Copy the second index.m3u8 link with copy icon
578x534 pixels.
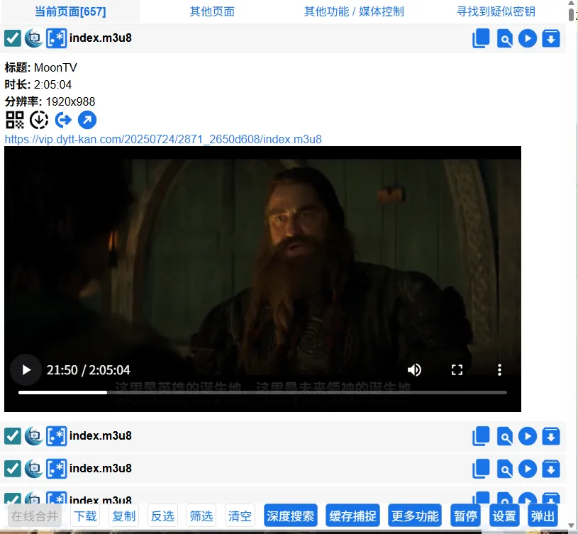(x=481, y=436)
